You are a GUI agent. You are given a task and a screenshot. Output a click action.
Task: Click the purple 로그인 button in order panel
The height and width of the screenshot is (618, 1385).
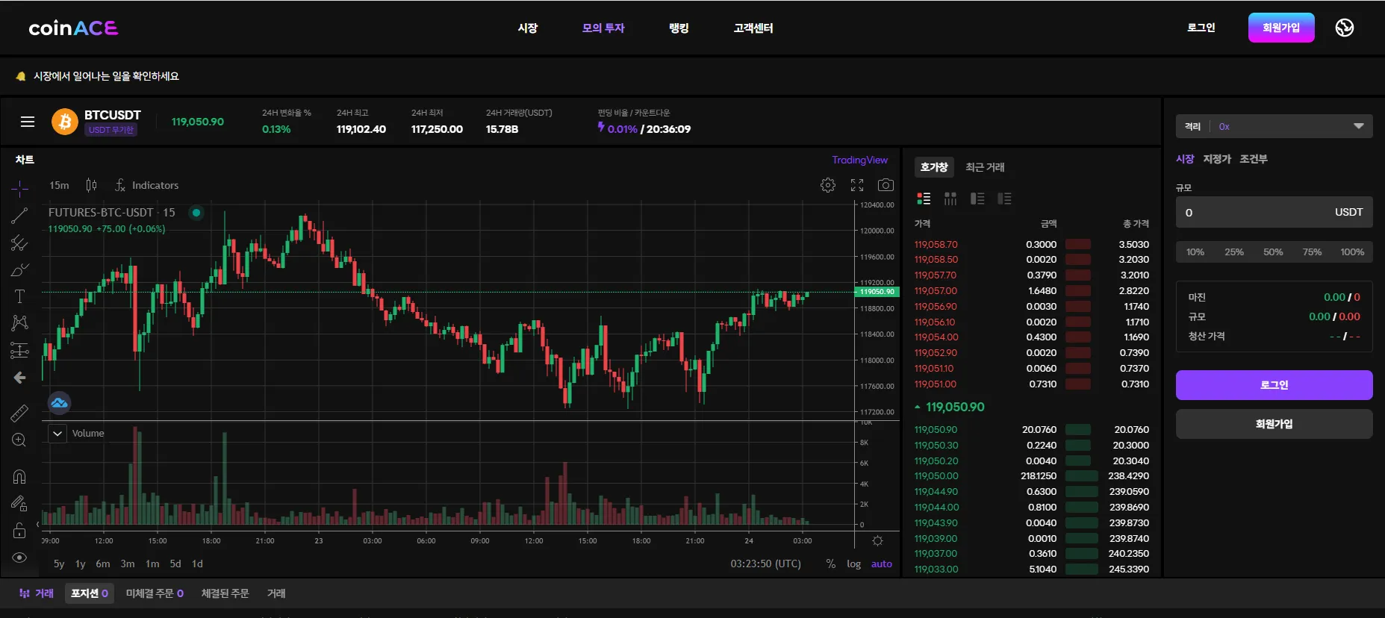[x=1274, y=385]
